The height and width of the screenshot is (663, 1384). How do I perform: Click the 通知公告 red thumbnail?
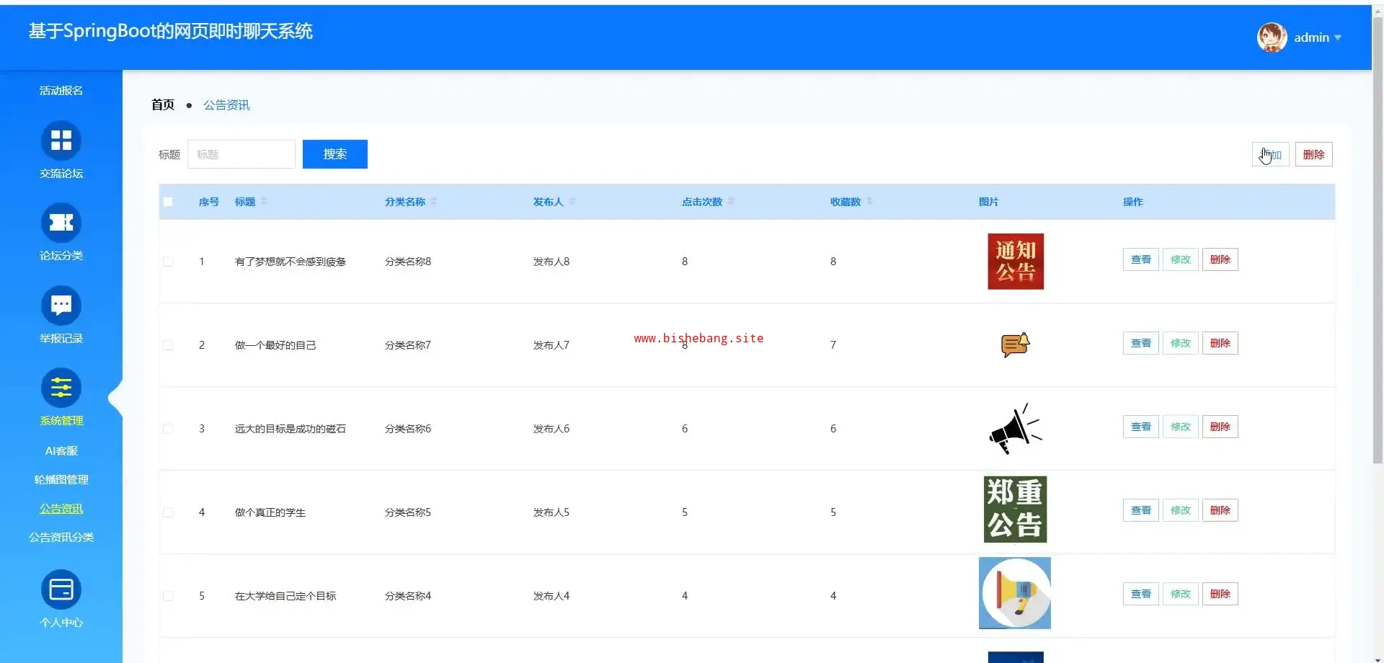tap(1015, 262)
